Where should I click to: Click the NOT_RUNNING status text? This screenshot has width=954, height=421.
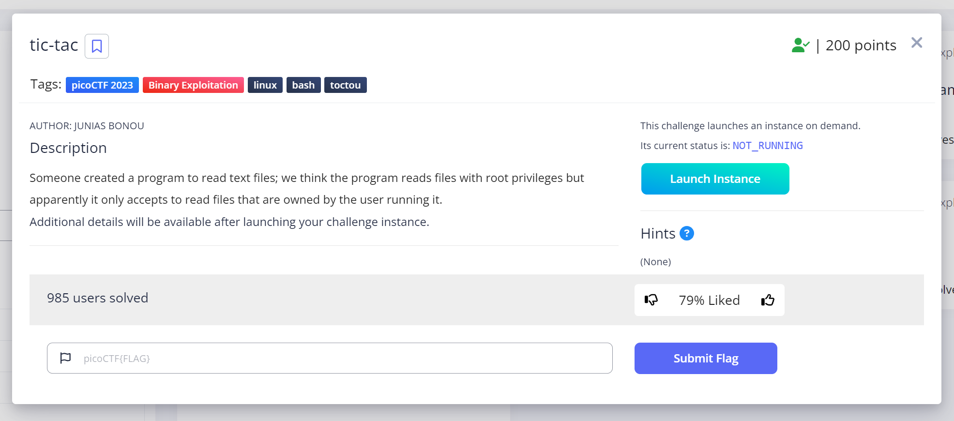767,146
